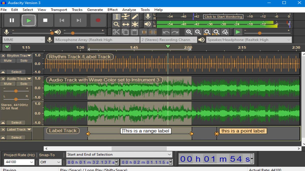The height and width of the screenshot is (171, 305).
Task: Solo the Audio Track
Action: [x=24, y=84]
